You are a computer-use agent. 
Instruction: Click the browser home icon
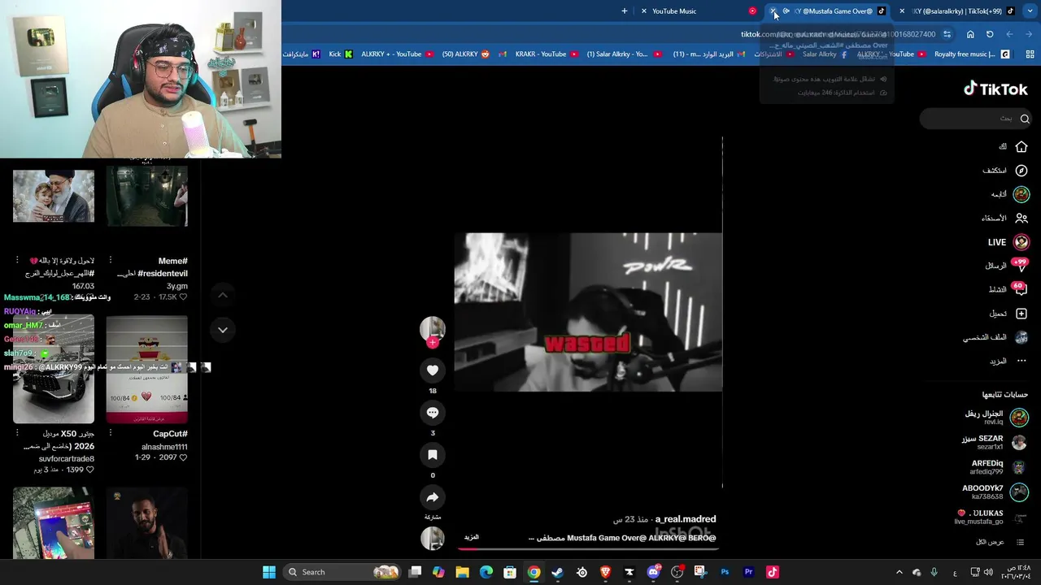pyautogui.click(x=970, y=34)
